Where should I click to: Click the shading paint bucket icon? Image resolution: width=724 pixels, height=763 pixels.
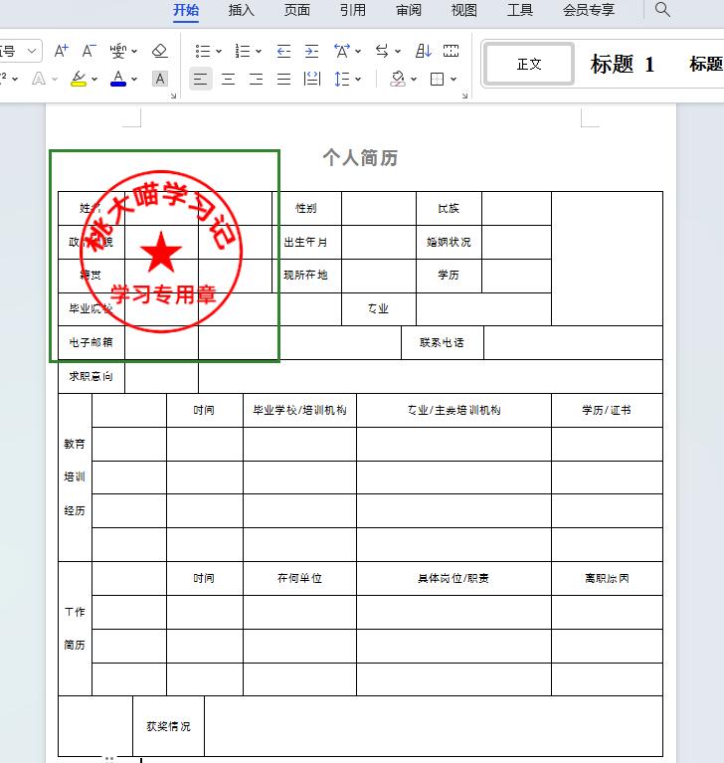click(x=398, y=79)
